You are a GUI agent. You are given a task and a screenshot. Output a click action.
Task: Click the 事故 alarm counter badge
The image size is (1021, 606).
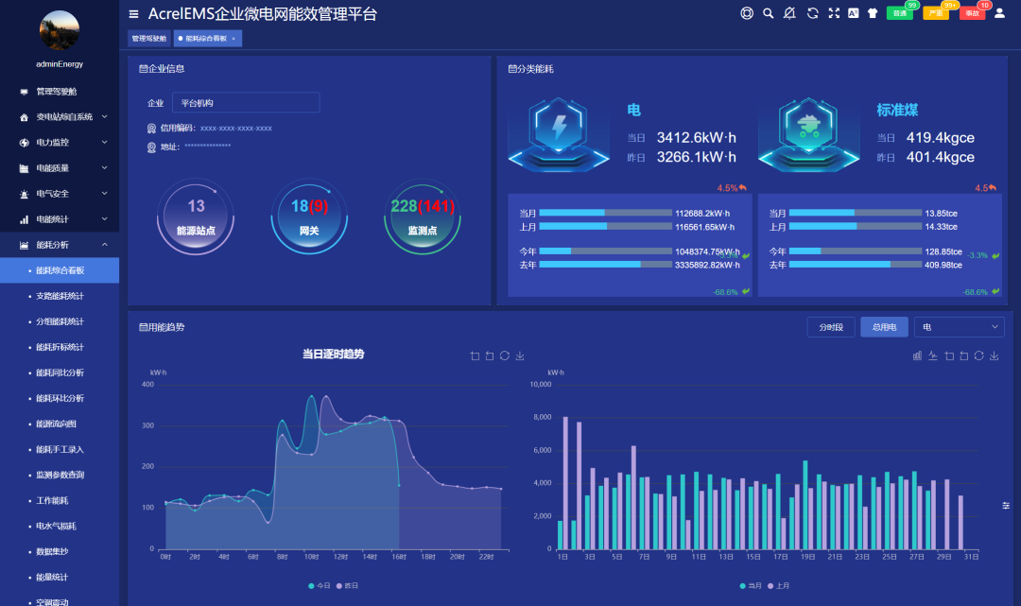(x=972, y=13)
